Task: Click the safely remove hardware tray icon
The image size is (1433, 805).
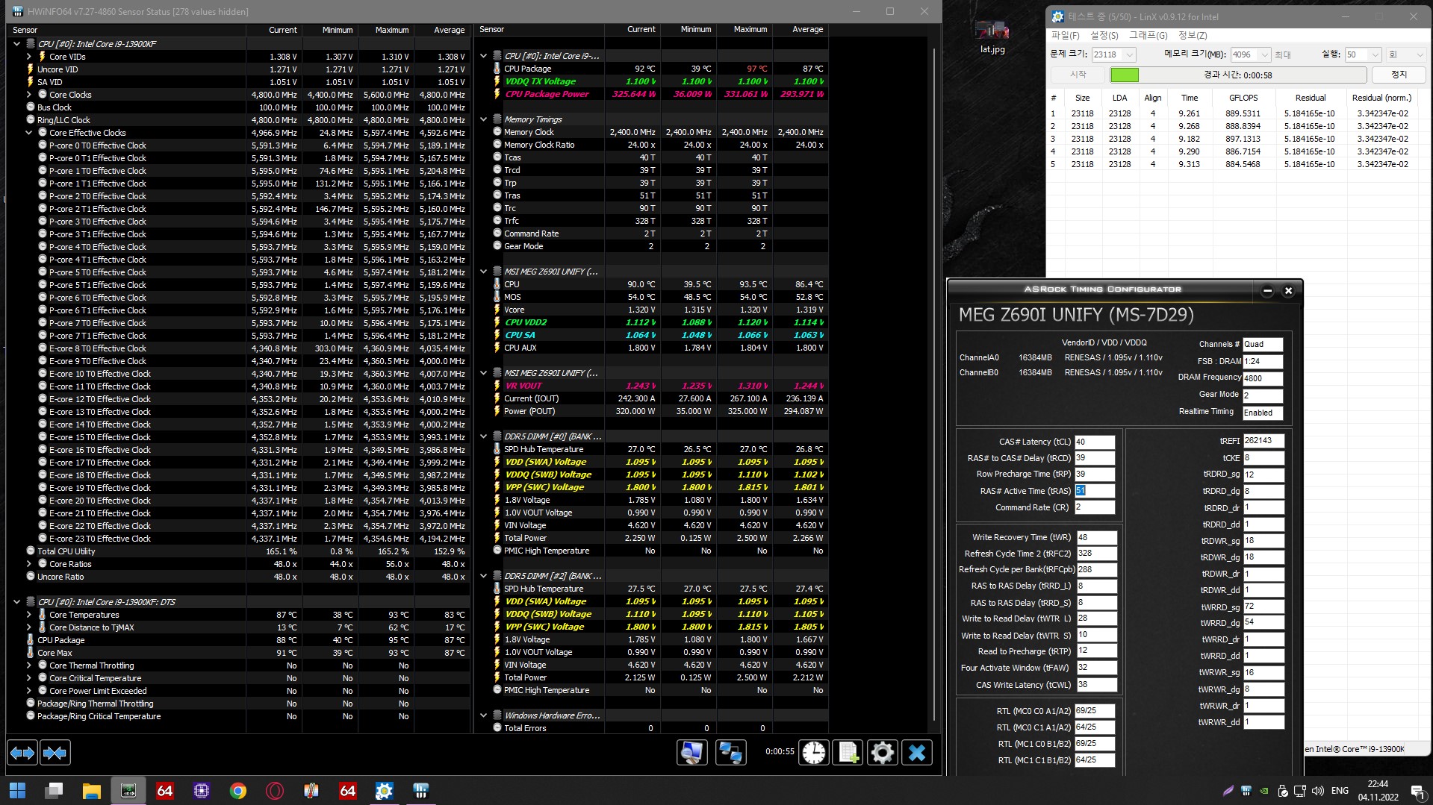Action: tap(1282, 791)
